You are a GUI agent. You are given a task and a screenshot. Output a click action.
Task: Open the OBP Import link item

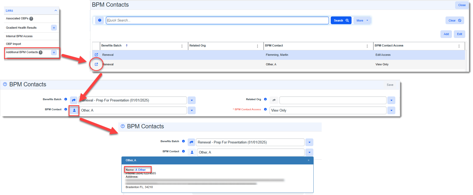14,44
